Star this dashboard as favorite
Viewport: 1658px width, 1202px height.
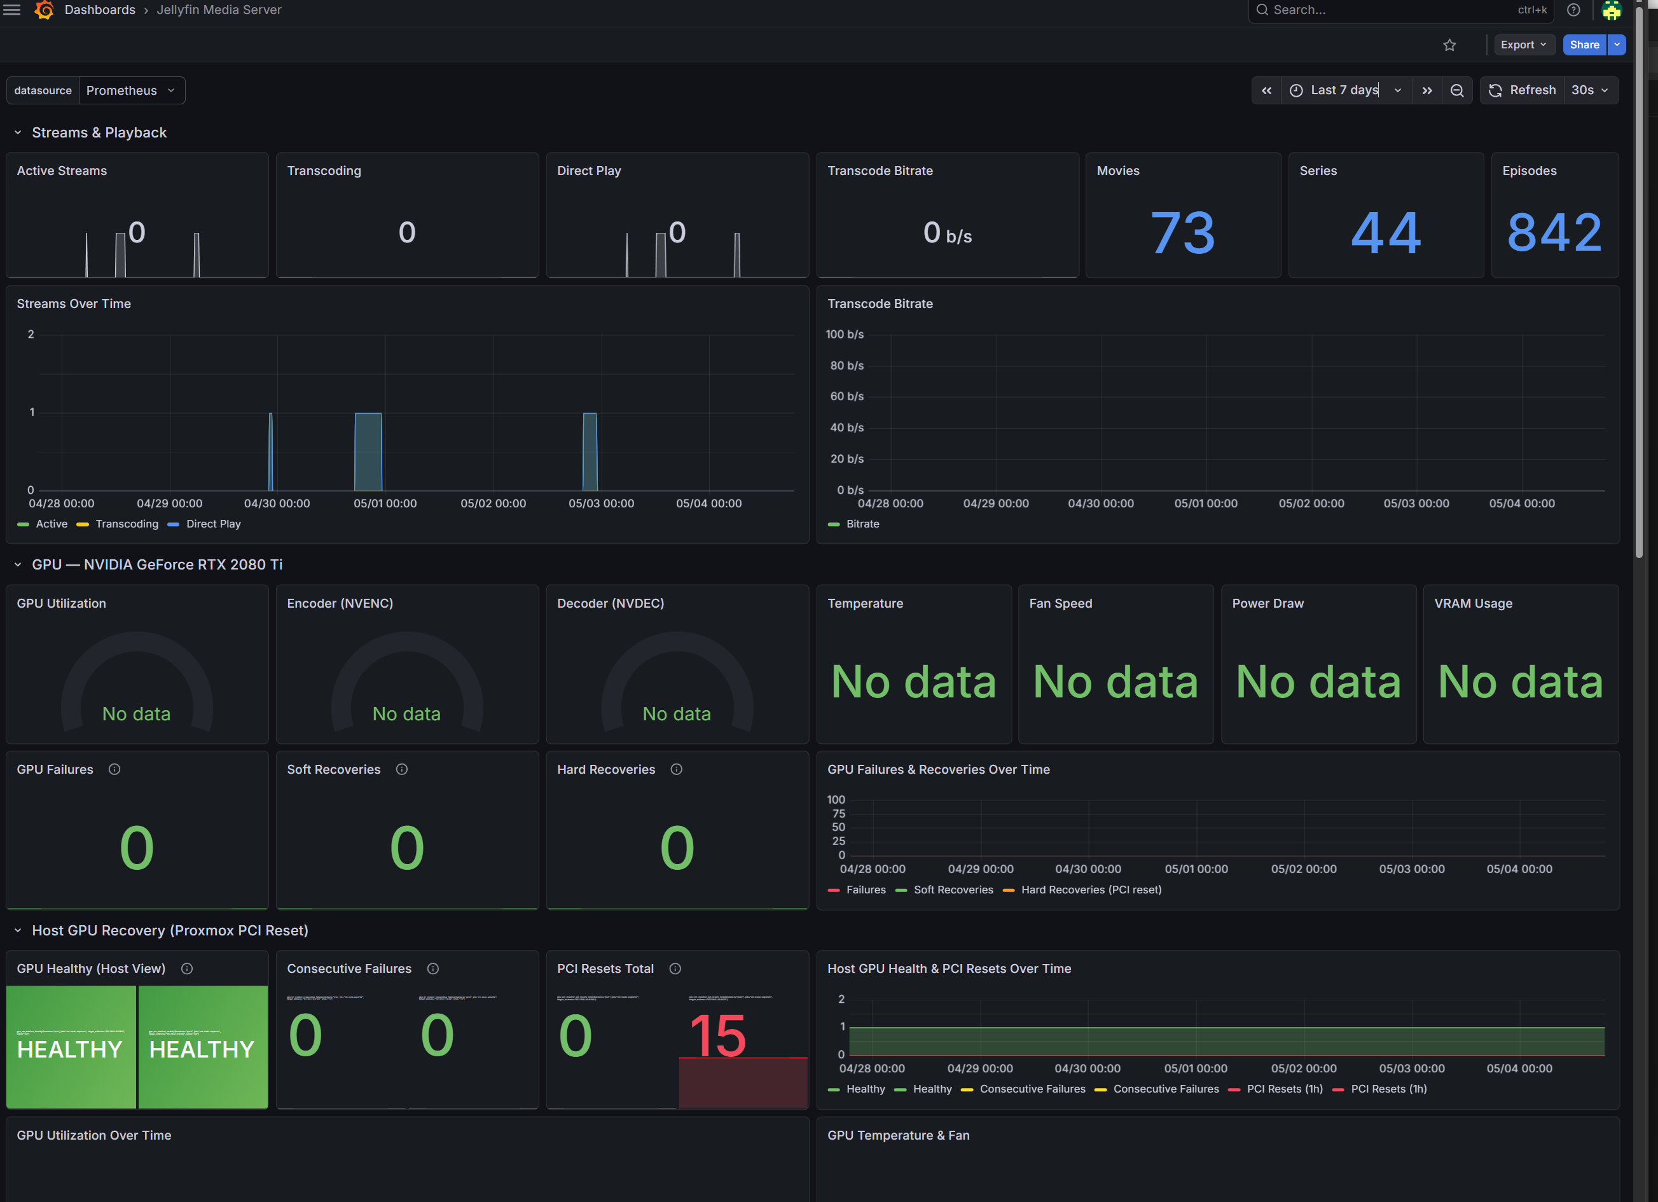tap(1449, 45)
